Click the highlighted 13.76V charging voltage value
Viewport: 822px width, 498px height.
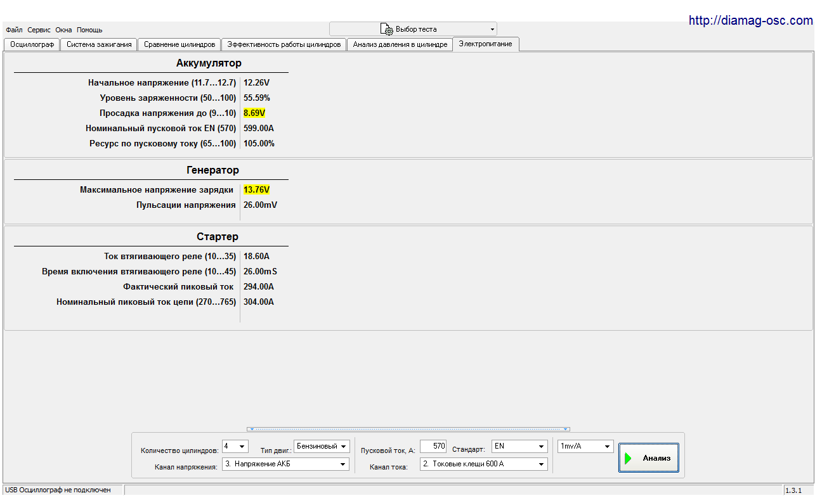pyautogui.click(x=256, y=190)
